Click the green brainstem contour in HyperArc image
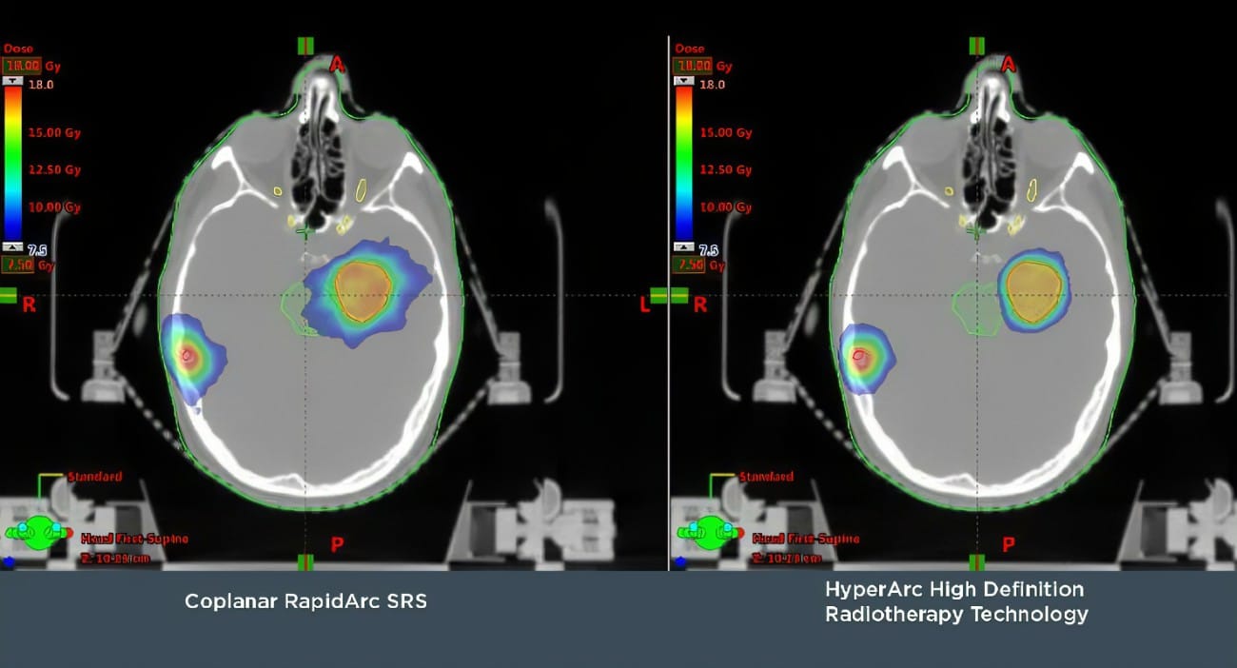1237x668 pixels. (x=974, y=307)
